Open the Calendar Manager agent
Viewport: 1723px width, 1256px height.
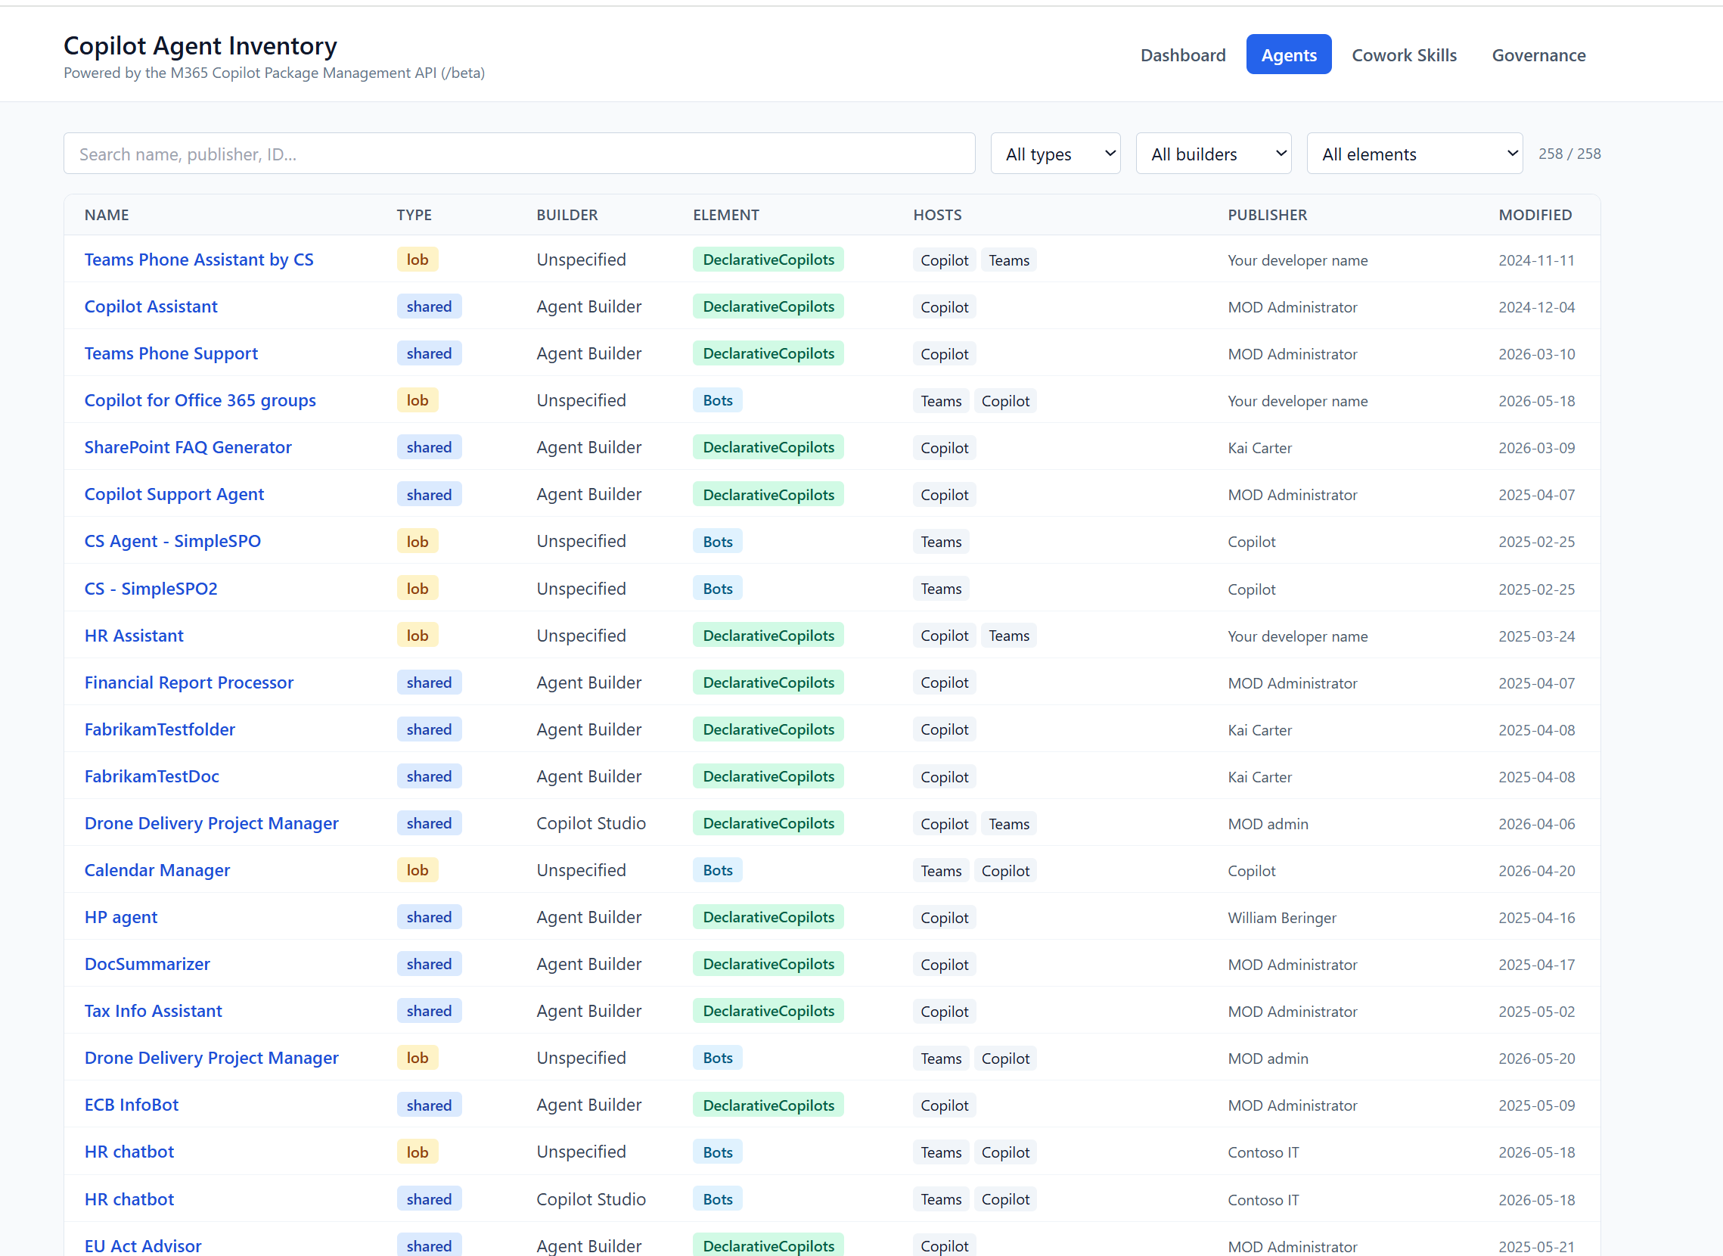(x=157, y=870)
